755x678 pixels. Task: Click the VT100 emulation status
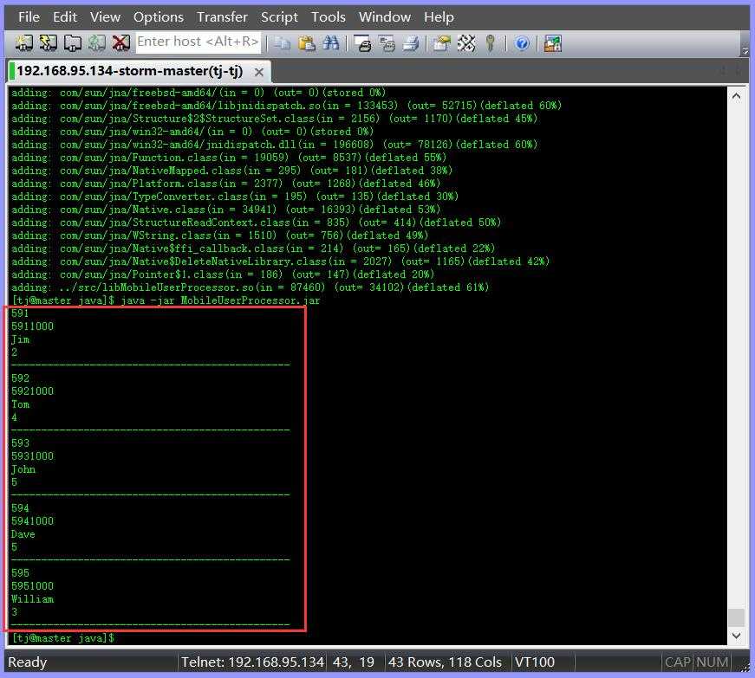click(535, 662)
